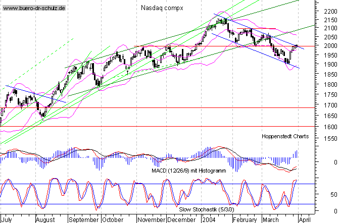Select the MACD (12/26/9) mit Histogramm label
The height and width of the screenshot is (223, 339).
click(x=189, y=171)
